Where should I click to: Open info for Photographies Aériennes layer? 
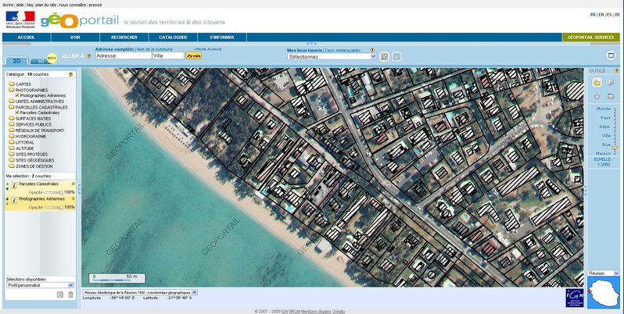pos(14,200)
